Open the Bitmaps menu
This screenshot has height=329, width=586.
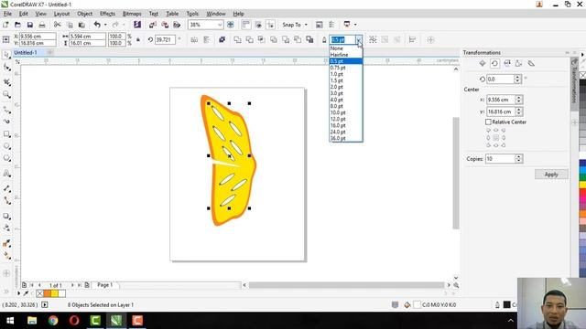pos(132,14)
